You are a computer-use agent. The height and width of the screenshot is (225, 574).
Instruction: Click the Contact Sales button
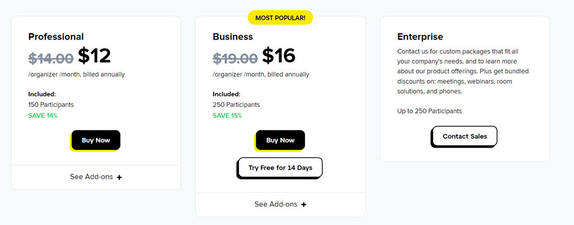coord(465,137)
